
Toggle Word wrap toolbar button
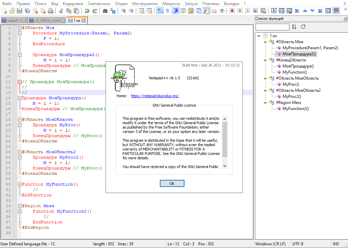(160, 11)
